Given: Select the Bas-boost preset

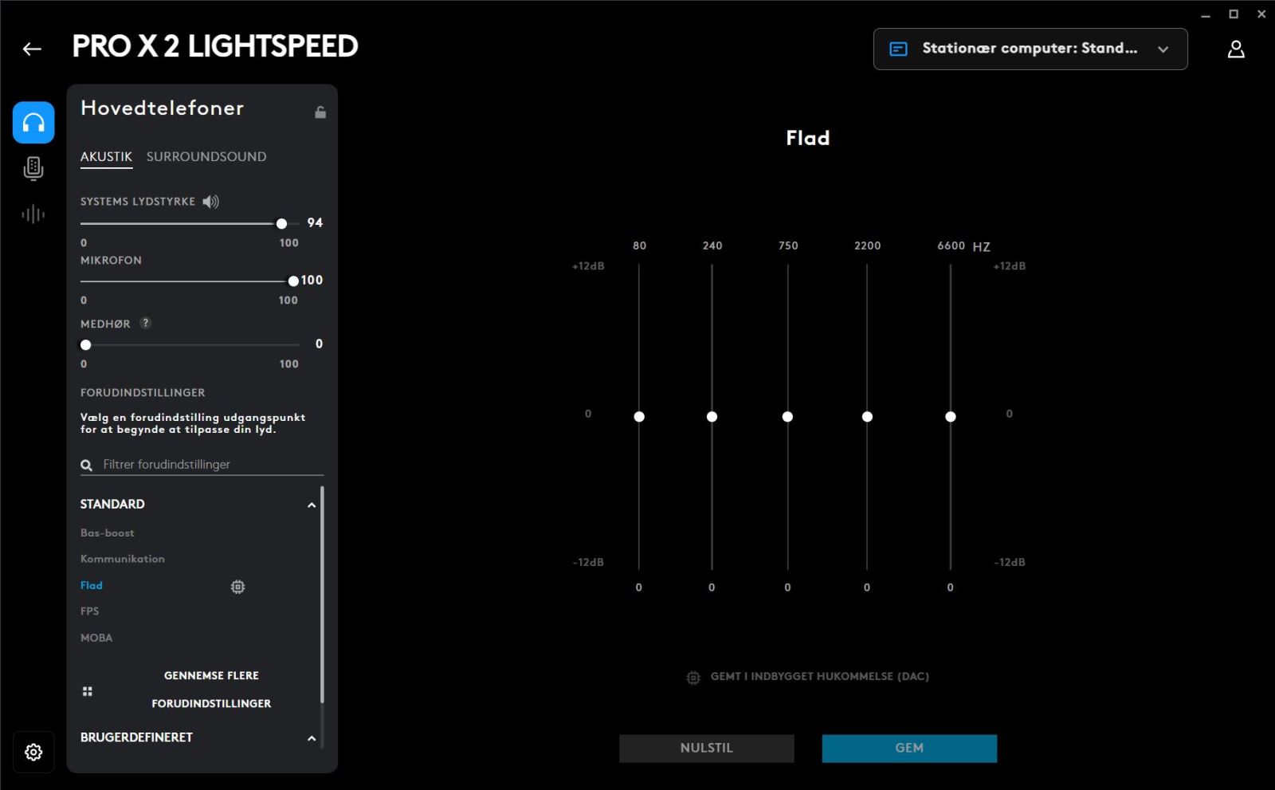Looking at the screenshot, I should (x=108, y=533).
